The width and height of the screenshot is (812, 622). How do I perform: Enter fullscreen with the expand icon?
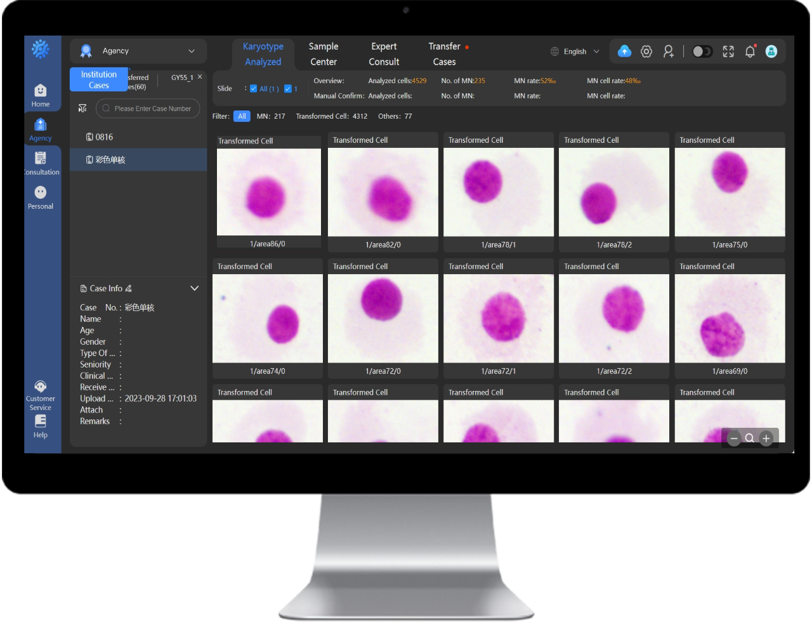coord(728,51)
